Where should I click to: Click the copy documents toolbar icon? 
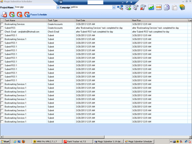point(167,7)
